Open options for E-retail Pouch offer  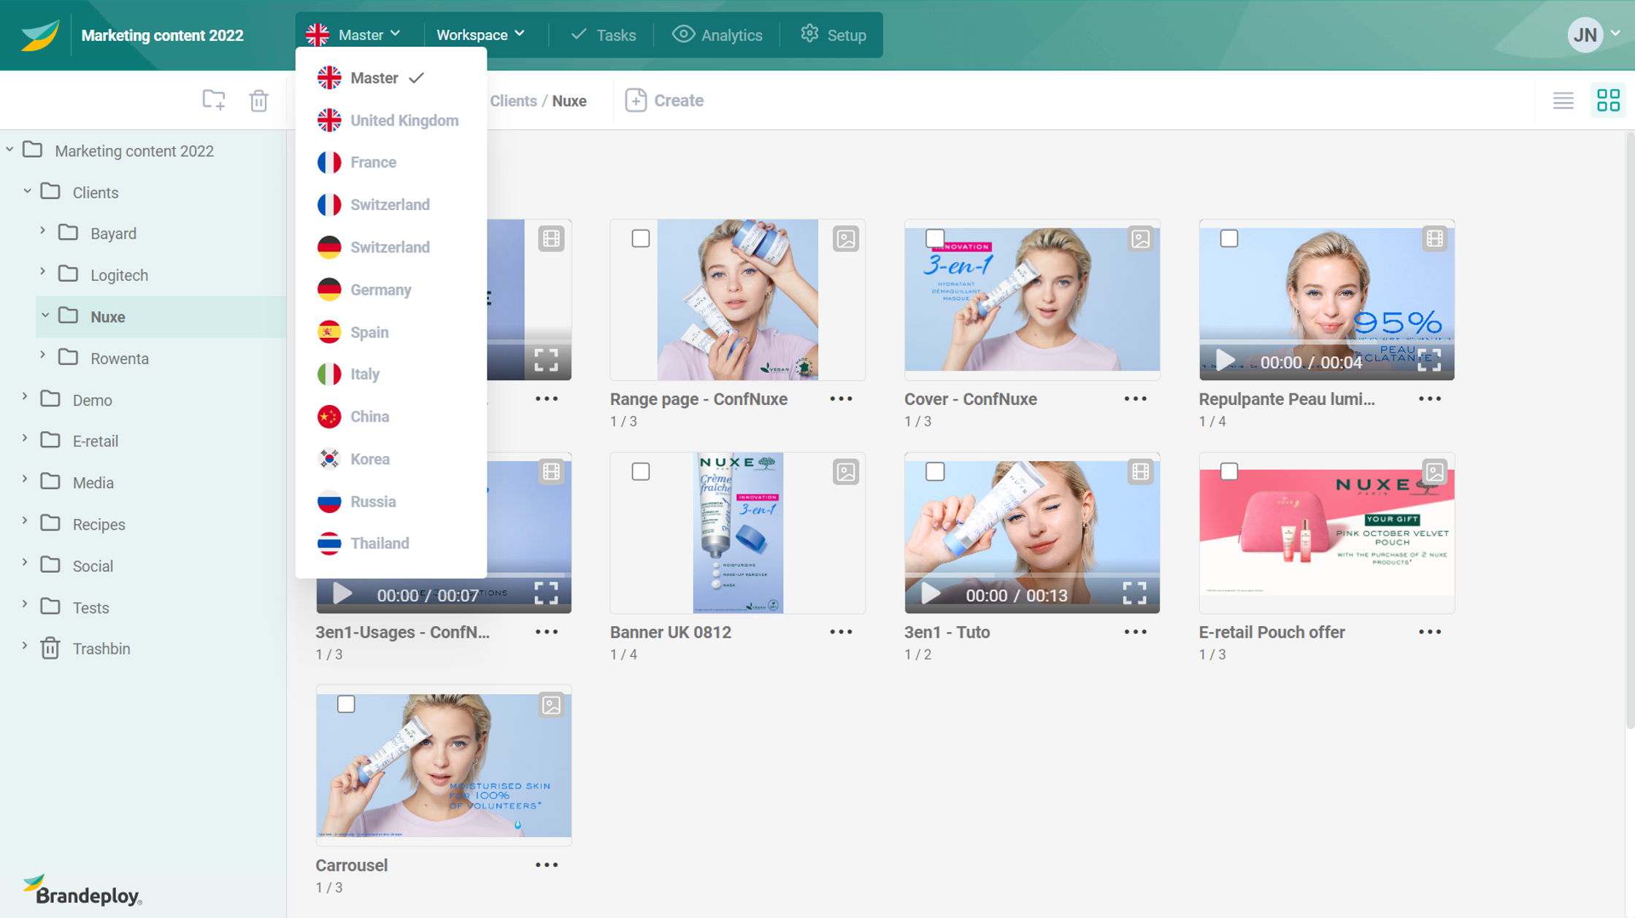pos(1430,632)
